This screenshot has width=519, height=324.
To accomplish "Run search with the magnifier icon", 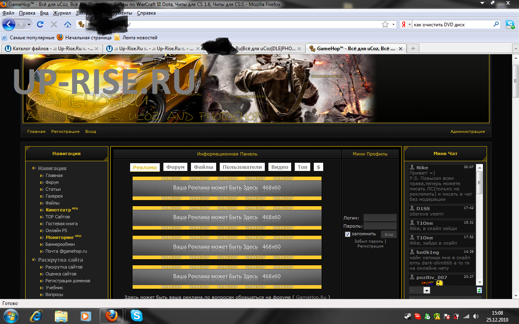I will pyautogui.click(x=496, y=24).
